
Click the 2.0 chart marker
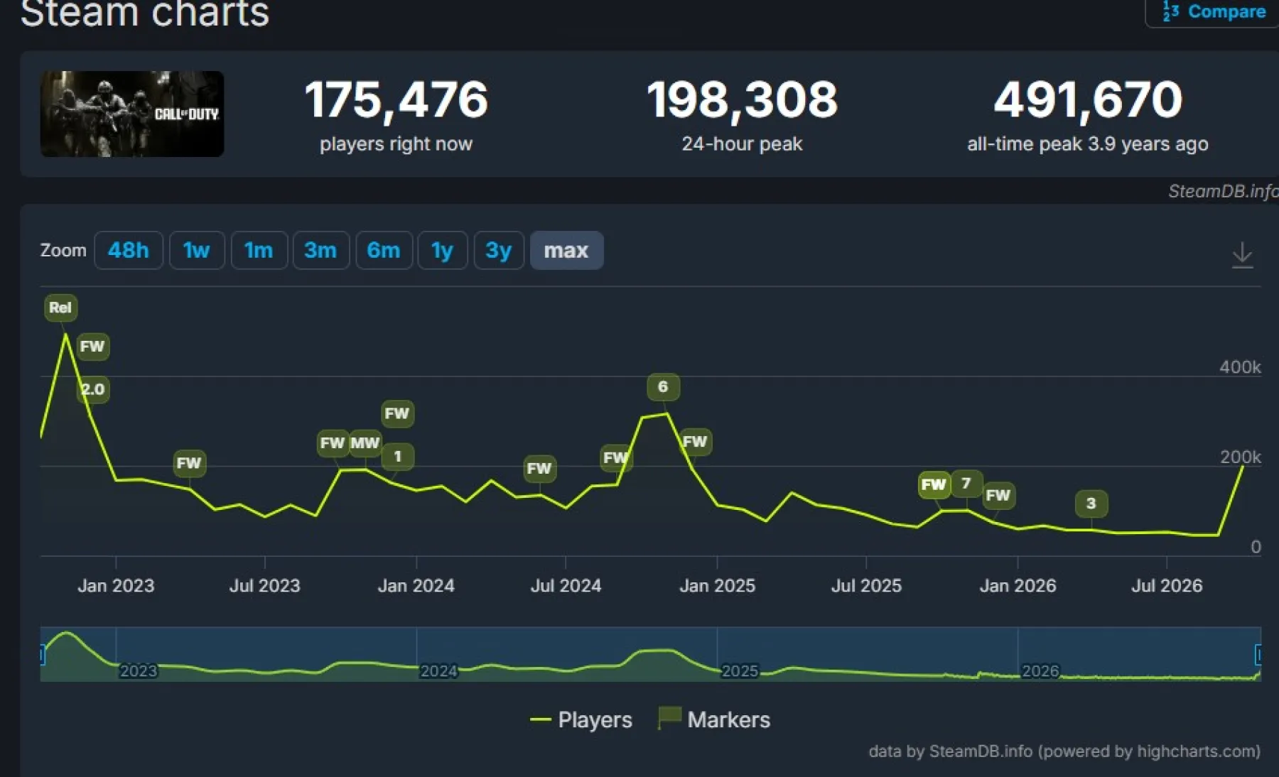(93, 389)
